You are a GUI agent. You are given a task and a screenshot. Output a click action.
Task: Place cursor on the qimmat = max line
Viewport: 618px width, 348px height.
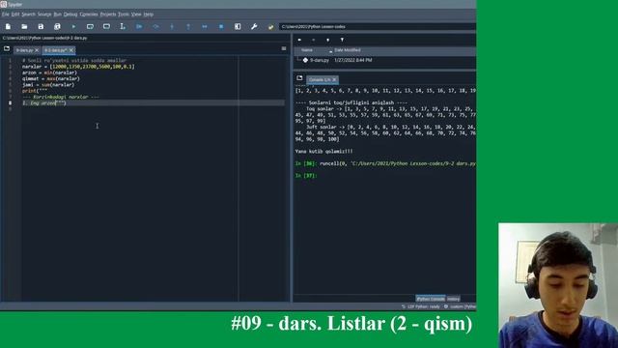coord(51,78)
